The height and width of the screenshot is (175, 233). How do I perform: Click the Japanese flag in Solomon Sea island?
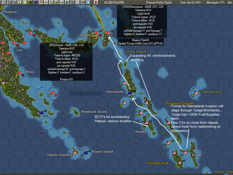pyautogui.click(x=53, y=93)
